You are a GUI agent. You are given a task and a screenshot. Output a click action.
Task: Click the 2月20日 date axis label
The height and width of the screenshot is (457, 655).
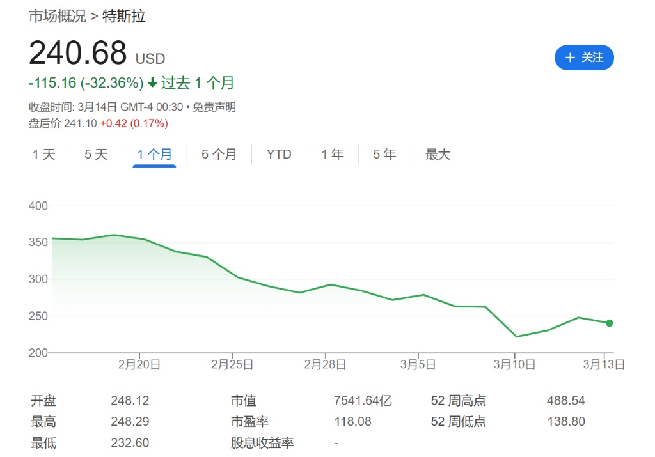click(139, 364)
